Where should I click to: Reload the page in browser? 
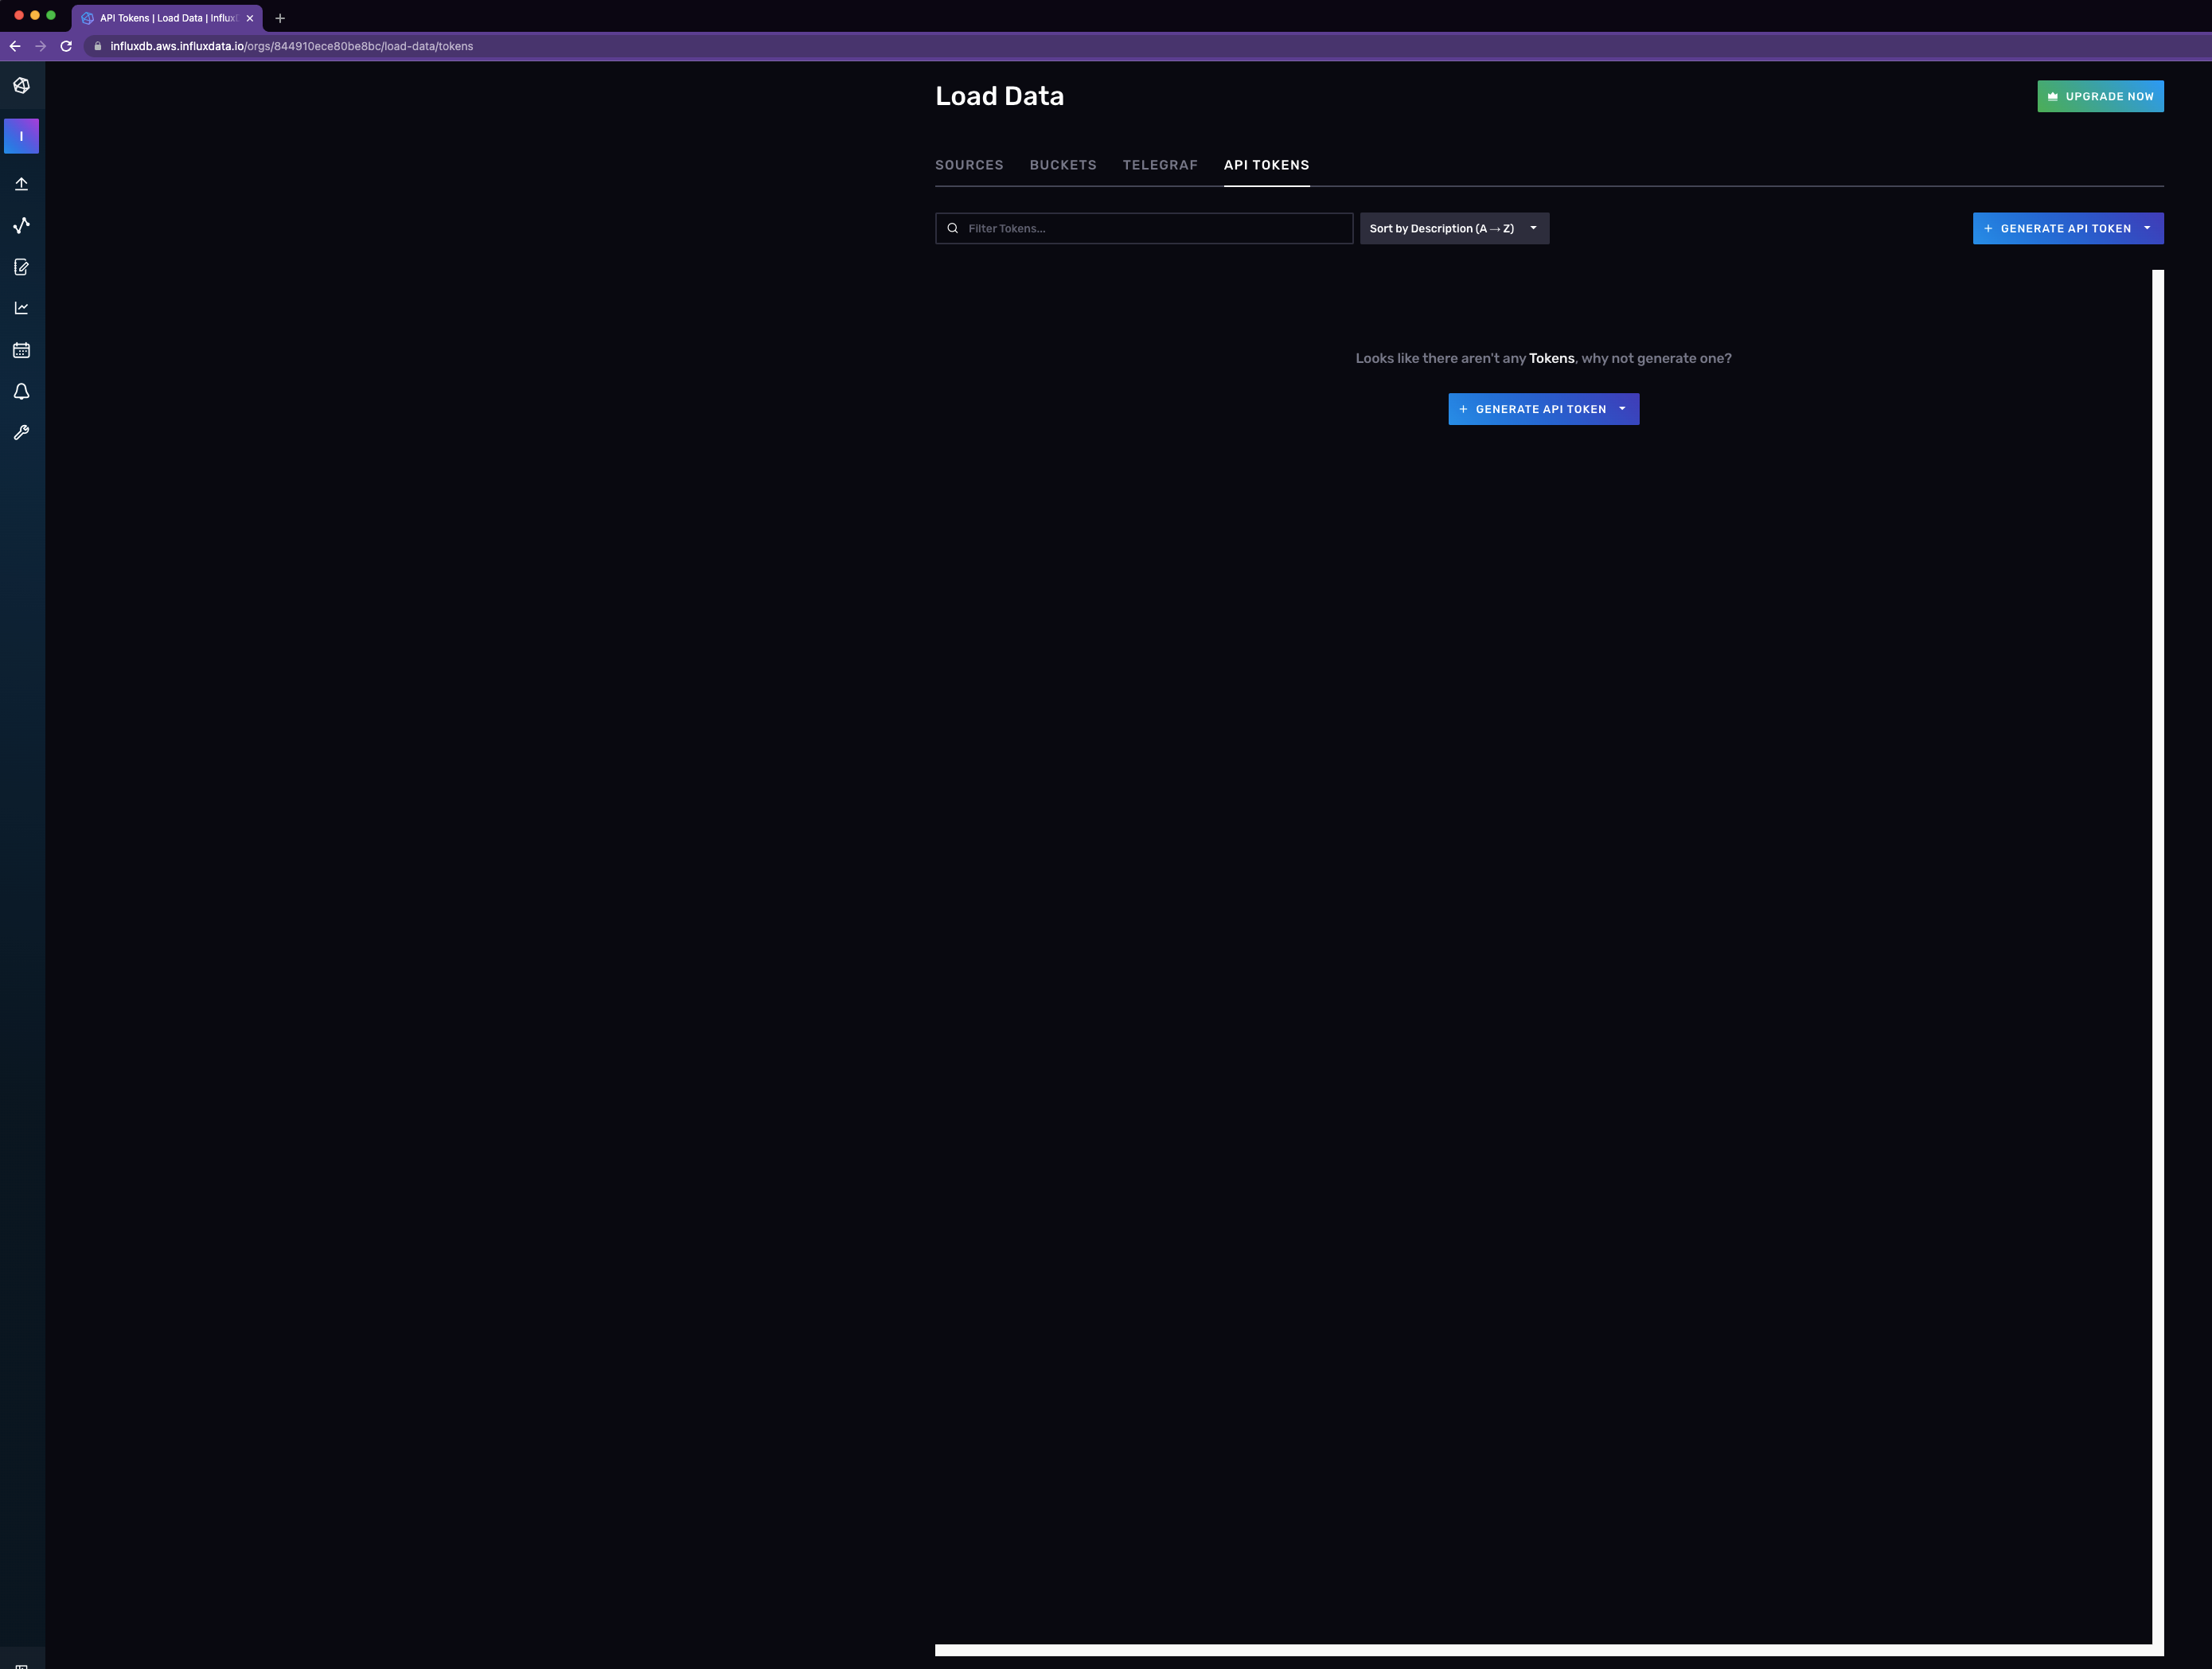tap(66, 46)
